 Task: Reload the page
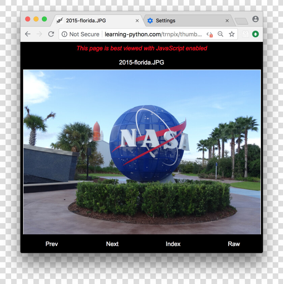click(51, 34)
